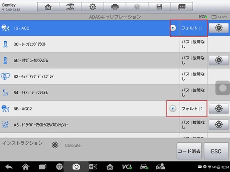Click the Bentley V13.00-13.12 label
Image resolution: width=230 pixels, height=172 pixels.
tap(11, 7)
